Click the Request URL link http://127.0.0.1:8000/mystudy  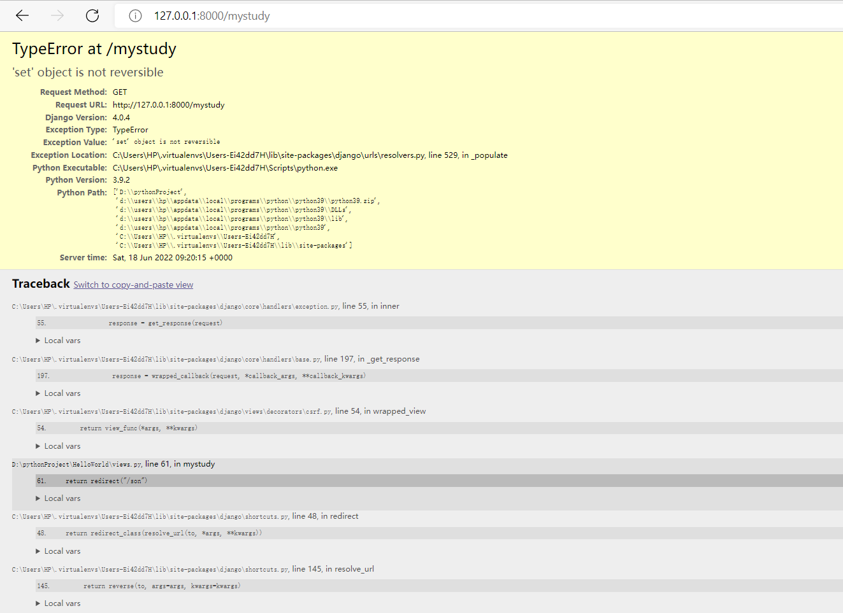168,104
